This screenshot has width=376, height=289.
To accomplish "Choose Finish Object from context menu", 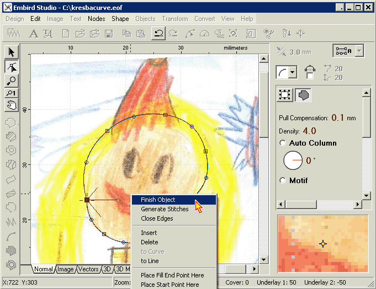I will coord(174,200).
